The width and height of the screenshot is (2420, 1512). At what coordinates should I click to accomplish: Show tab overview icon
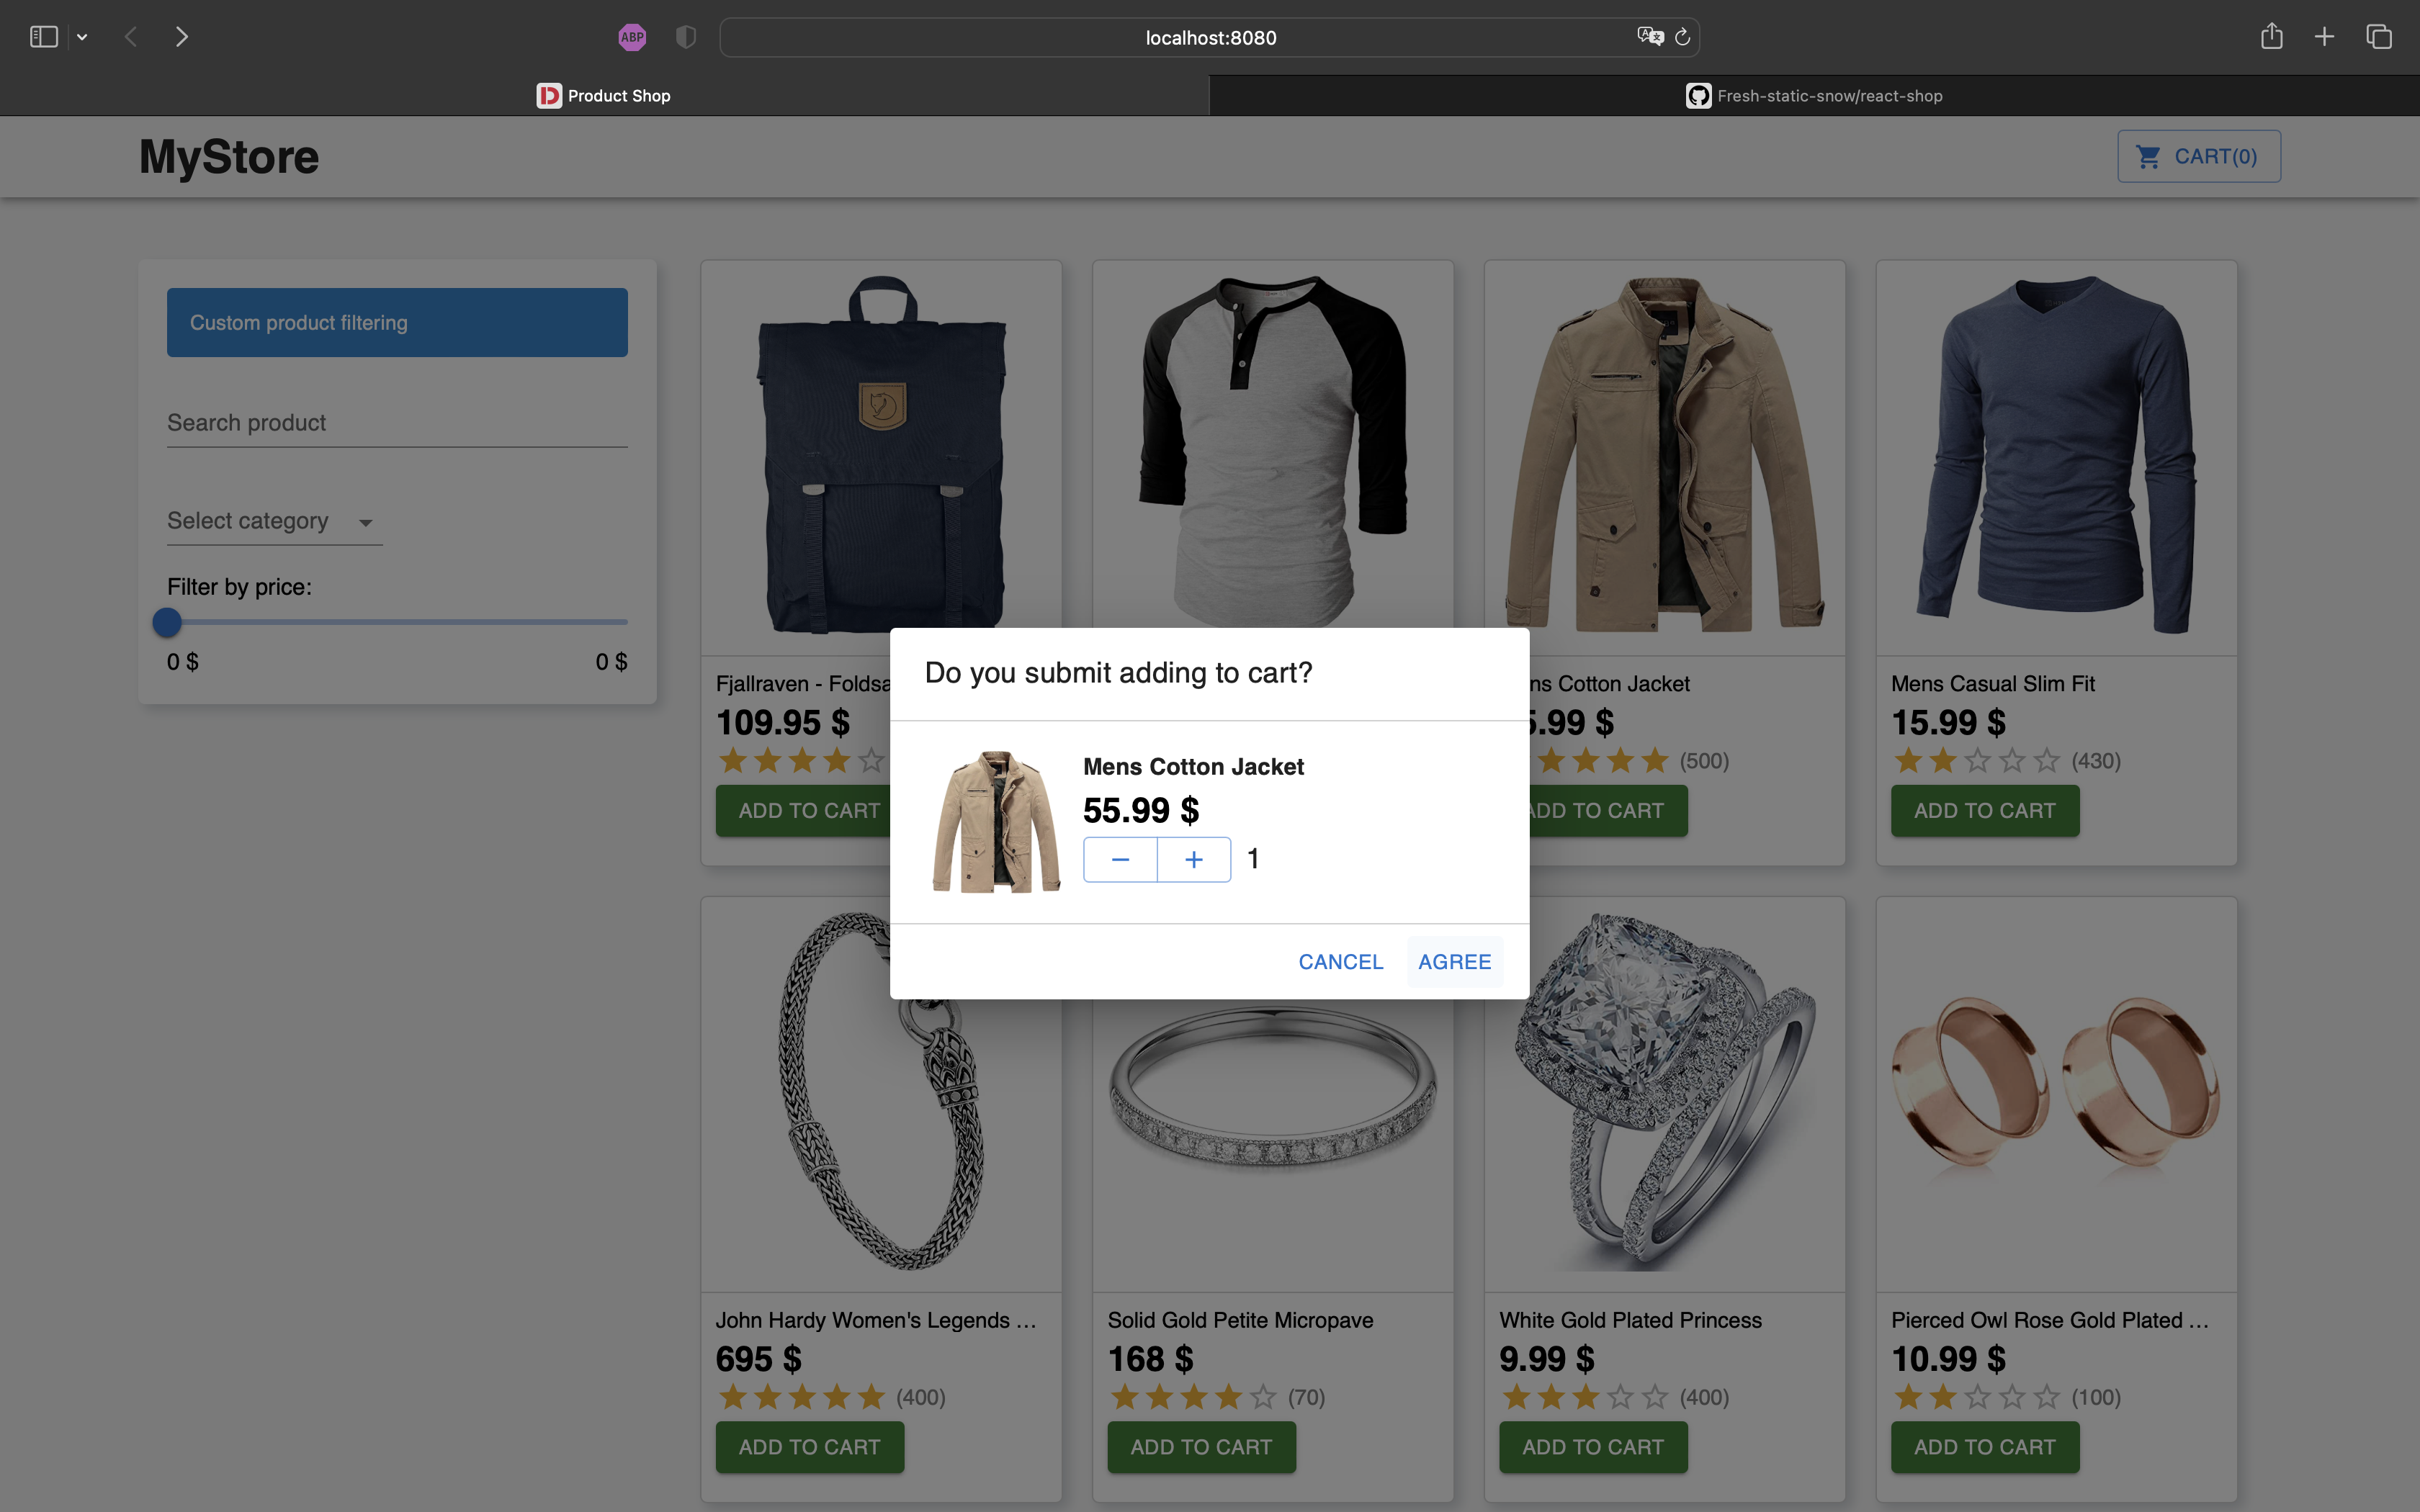pyautogui.click(x=2379, y=37)
